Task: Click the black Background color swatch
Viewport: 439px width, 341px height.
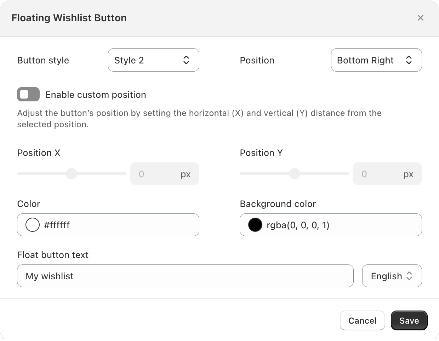Action: 255,225
